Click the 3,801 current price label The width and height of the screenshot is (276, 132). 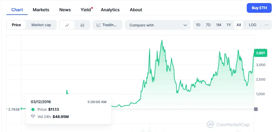(x=260, y=53)
